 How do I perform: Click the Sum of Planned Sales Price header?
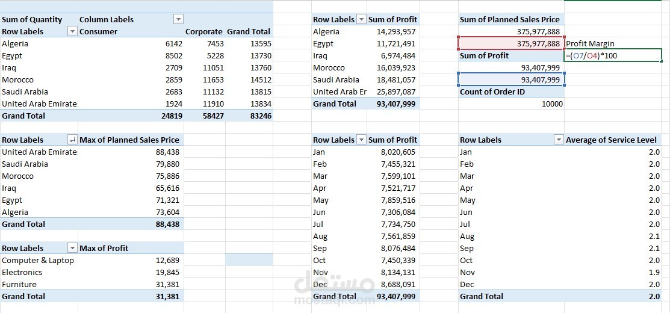pos(510,19)
